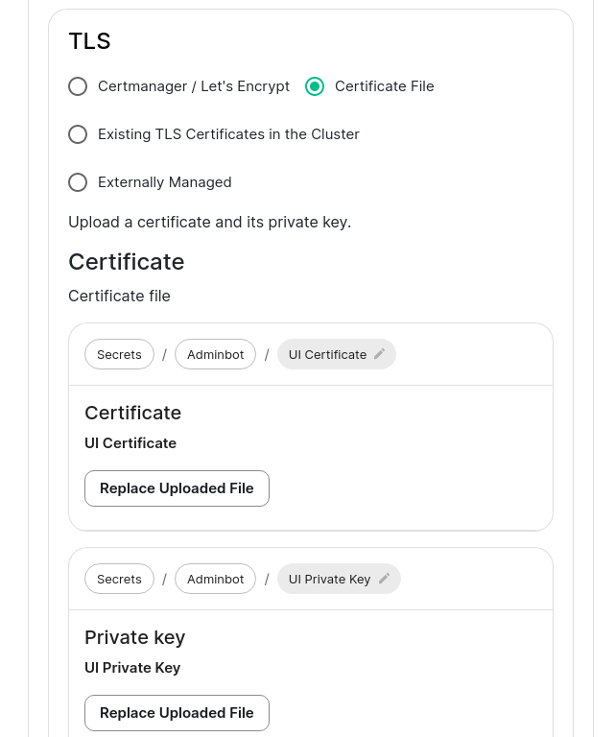Click the UI Private Key breadcrumb chip
Screen dimensions: 615x737
tap(339, 579)
